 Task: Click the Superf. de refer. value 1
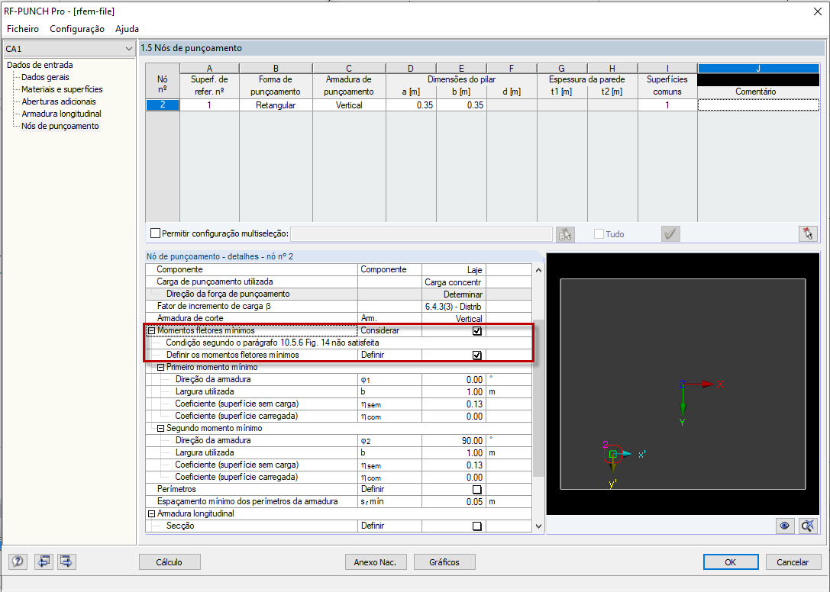(210, 105)
